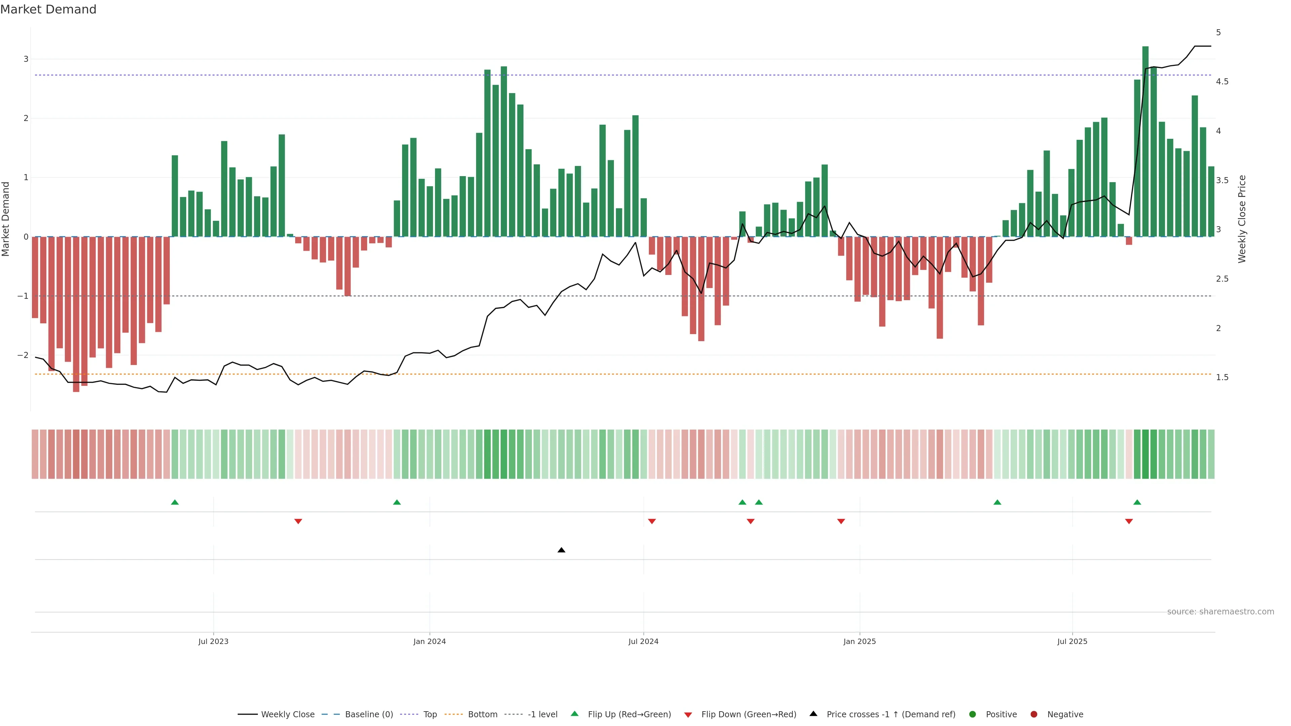Screen dimensions: 1291x726
Task: Click the source sharemaestro.com text
Action: [x=1220, y=612]
